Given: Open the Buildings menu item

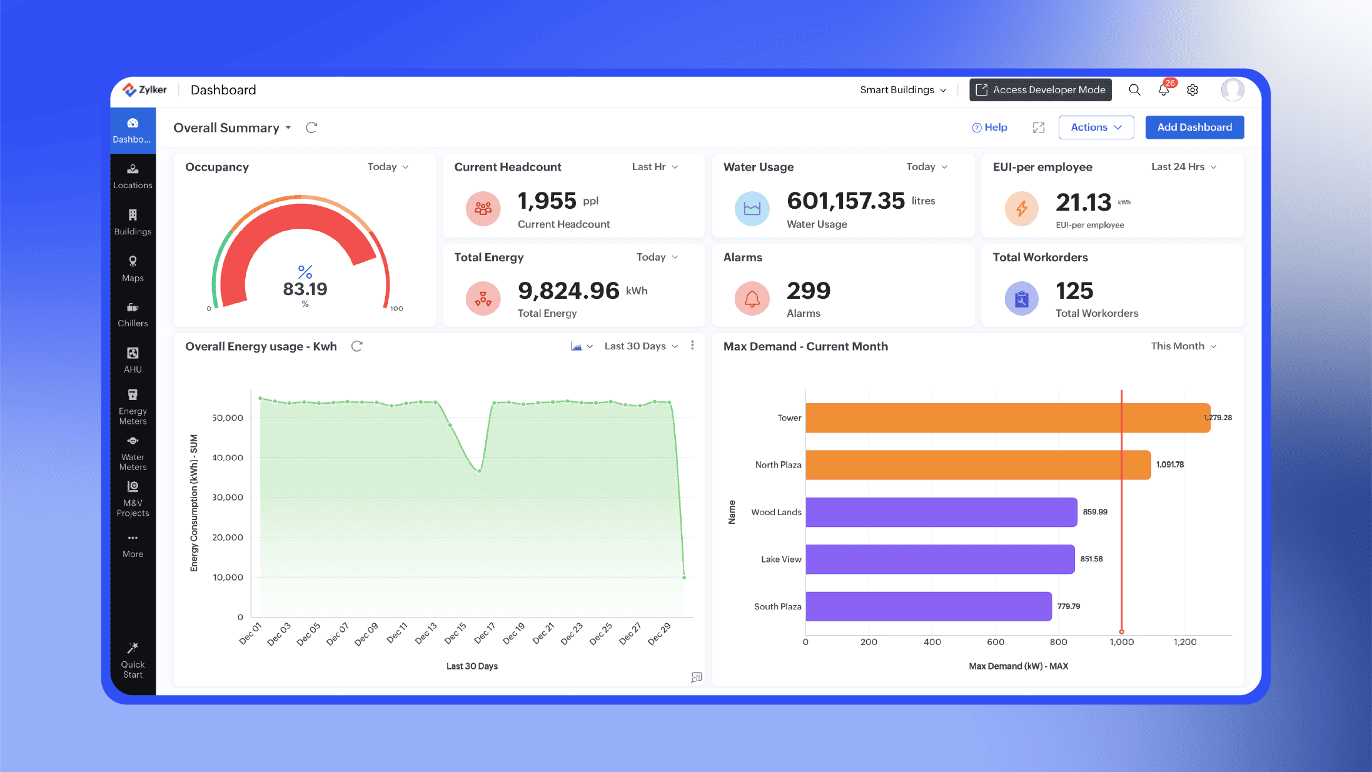Looking at the screenshot, I should point(133,222).
